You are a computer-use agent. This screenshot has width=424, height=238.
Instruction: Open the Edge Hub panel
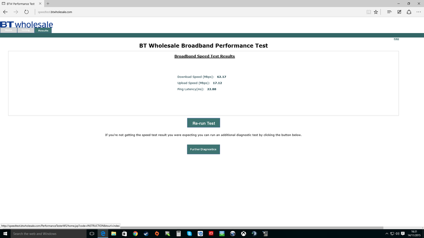pos(389,12)
